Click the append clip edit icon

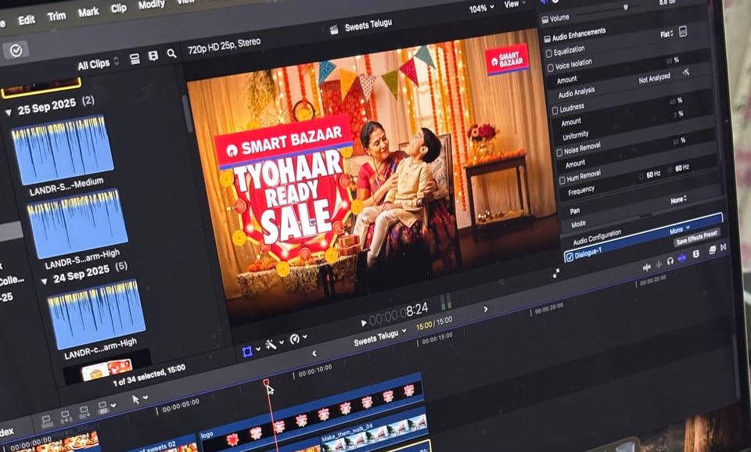coord(84,412)
